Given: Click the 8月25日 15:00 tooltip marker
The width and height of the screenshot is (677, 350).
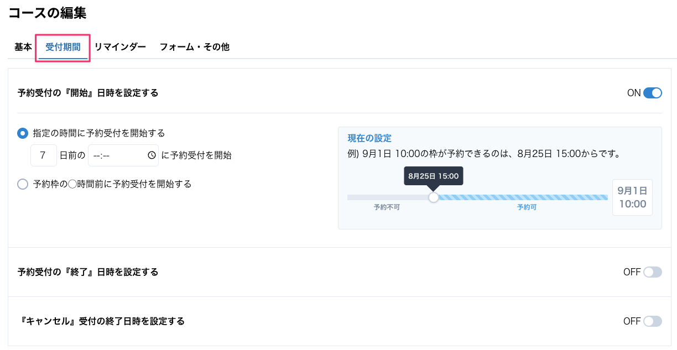Looking at the screenshot, I should (434, 176).
